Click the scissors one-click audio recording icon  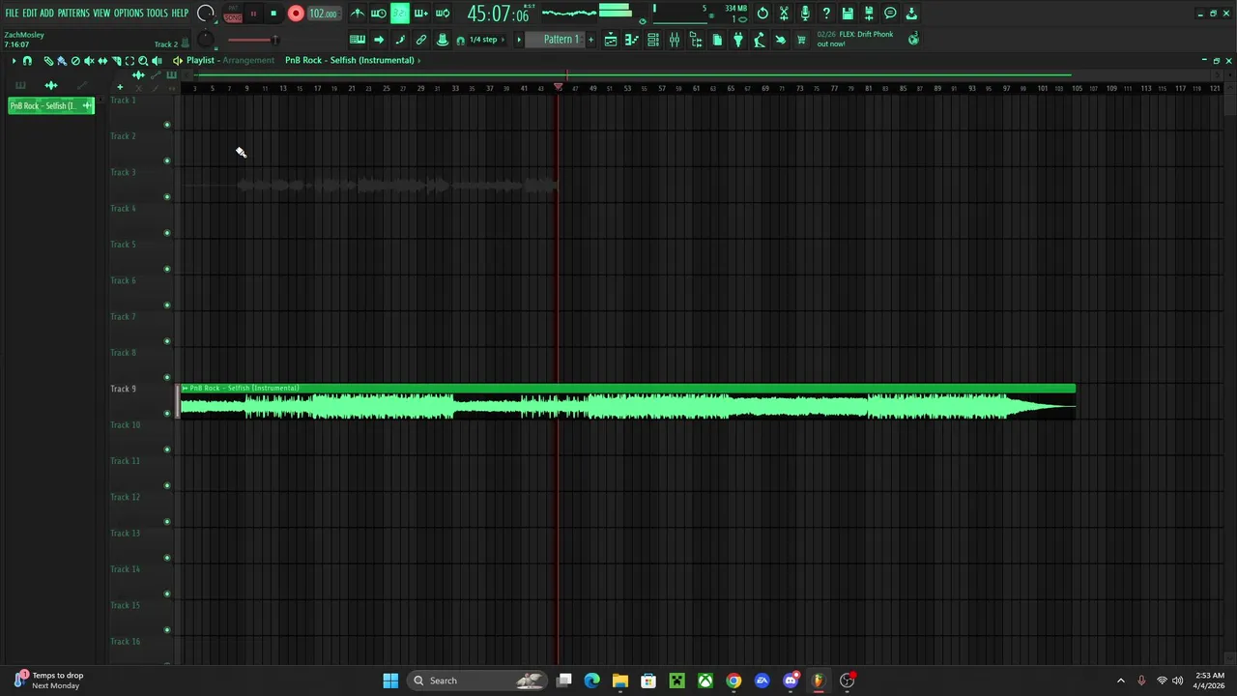tap(784, 14)
